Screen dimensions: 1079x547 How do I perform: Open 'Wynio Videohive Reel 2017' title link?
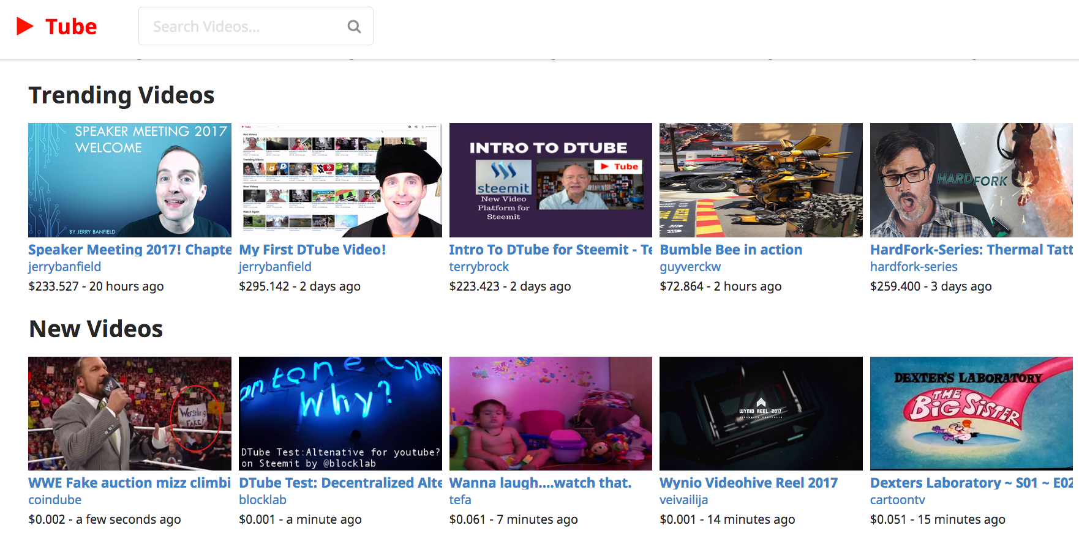[x=748, y=483]
